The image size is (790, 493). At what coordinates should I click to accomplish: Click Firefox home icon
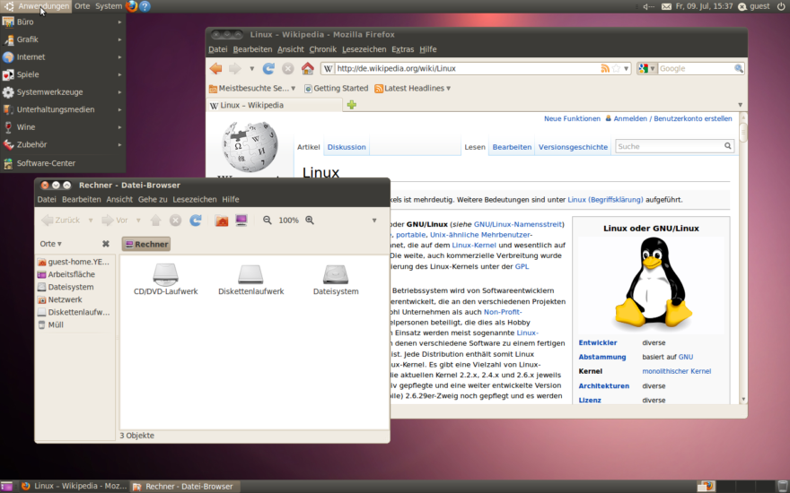(x=307, y=68)
